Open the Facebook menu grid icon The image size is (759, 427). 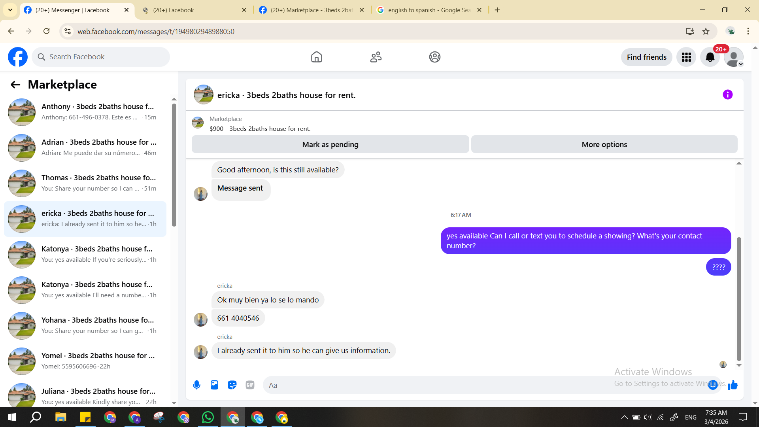point(686,57)
